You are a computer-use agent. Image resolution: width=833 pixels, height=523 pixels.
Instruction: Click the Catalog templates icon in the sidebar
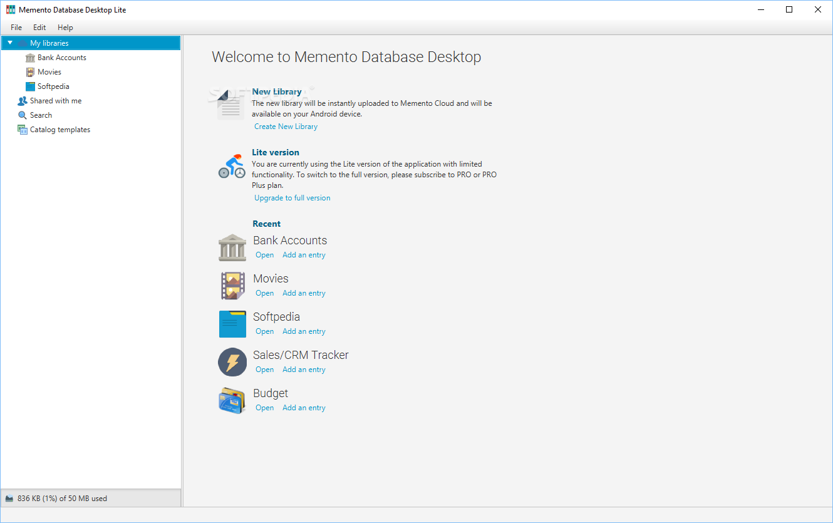tap(23, 130)
